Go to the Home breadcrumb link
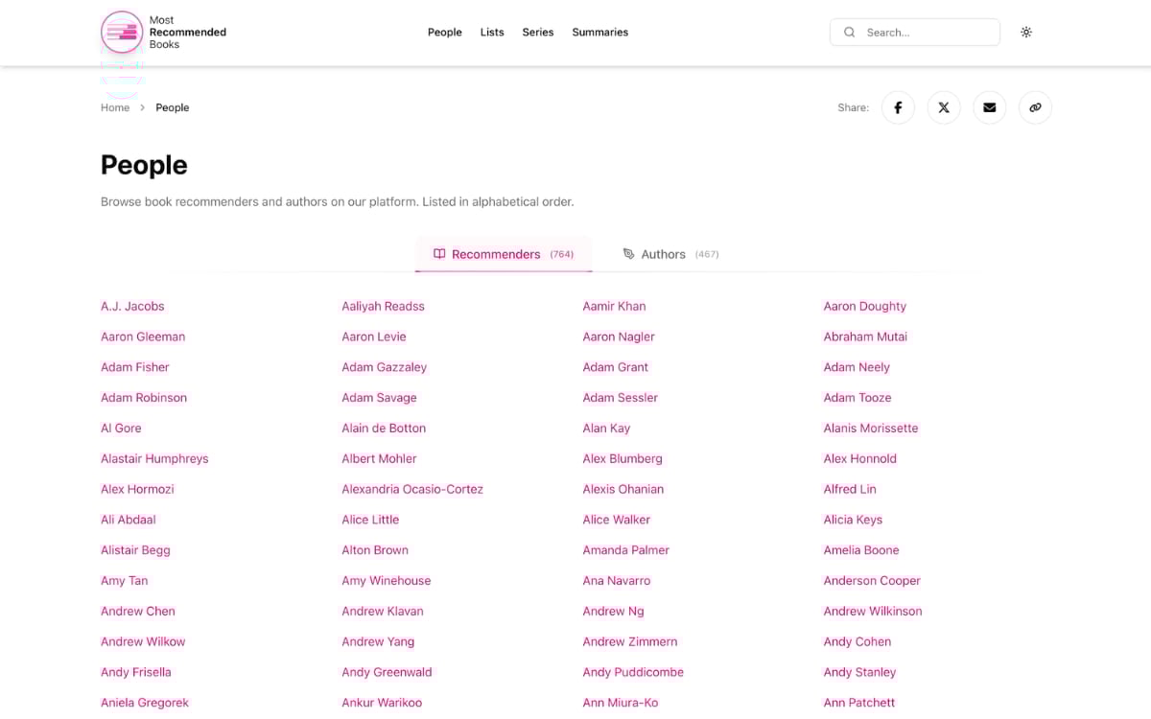This screenshot has width=1151, height=719. click(115, 107)
